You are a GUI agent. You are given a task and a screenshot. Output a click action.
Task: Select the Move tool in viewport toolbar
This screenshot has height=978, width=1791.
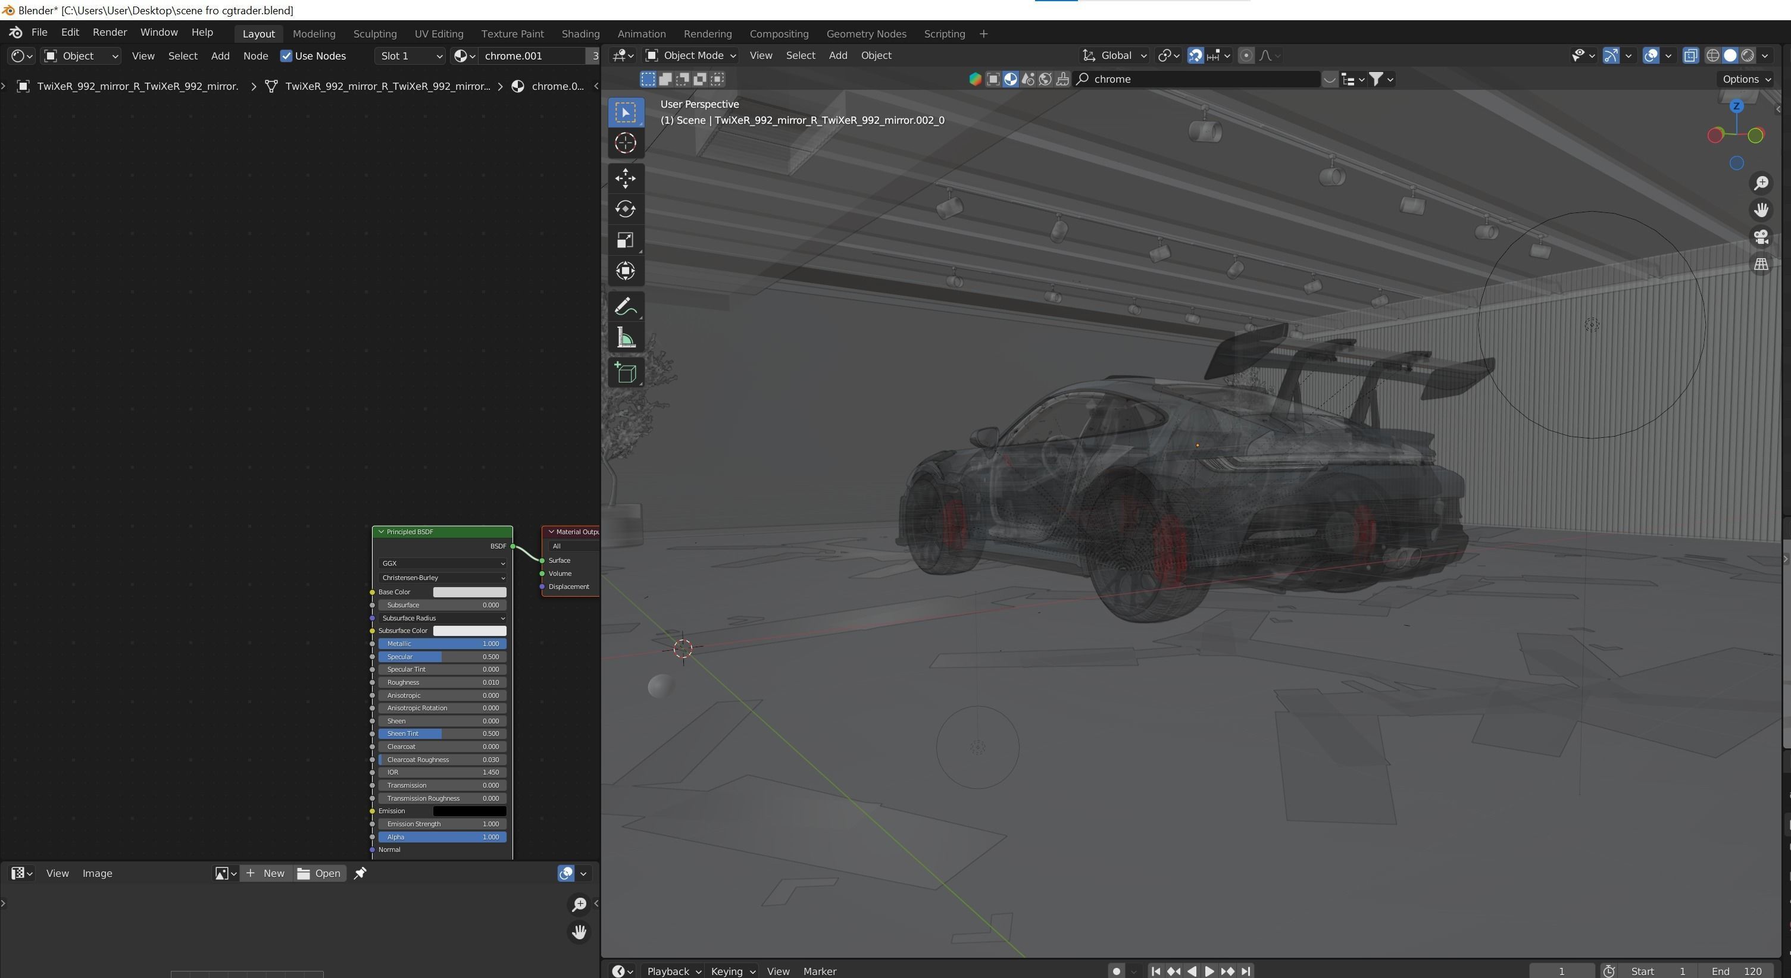pyautogui.click(x=625, y=178)
